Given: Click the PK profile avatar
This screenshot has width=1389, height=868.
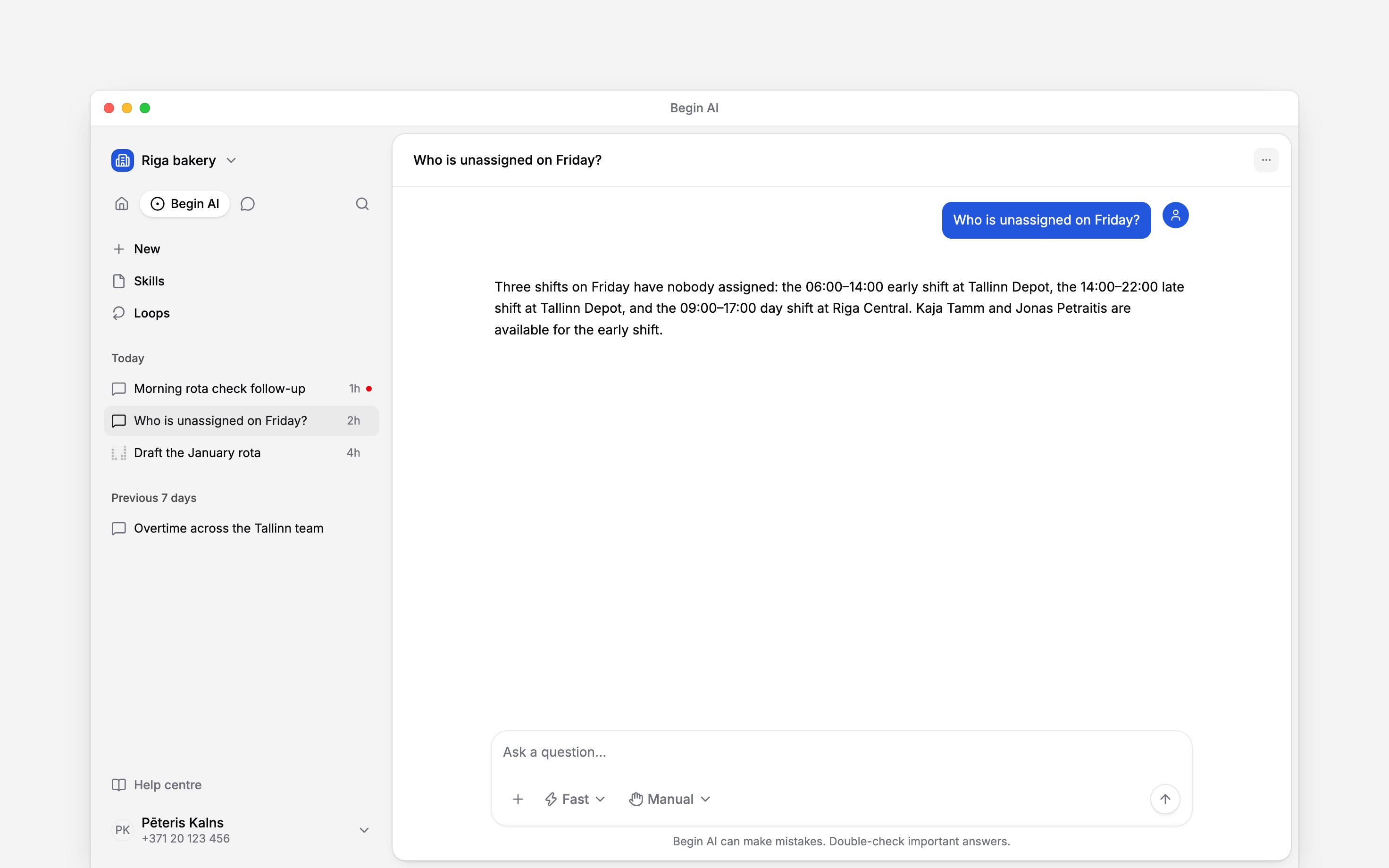Looking at the screenshot, I should (x=122, y=830).
